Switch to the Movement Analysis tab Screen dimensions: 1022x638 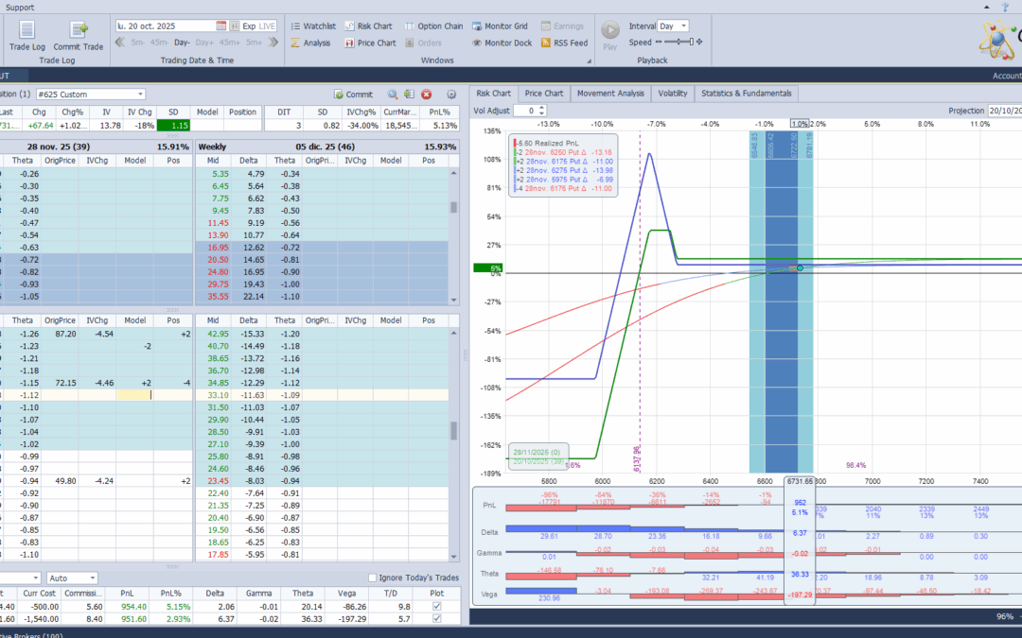click(610, 93)
